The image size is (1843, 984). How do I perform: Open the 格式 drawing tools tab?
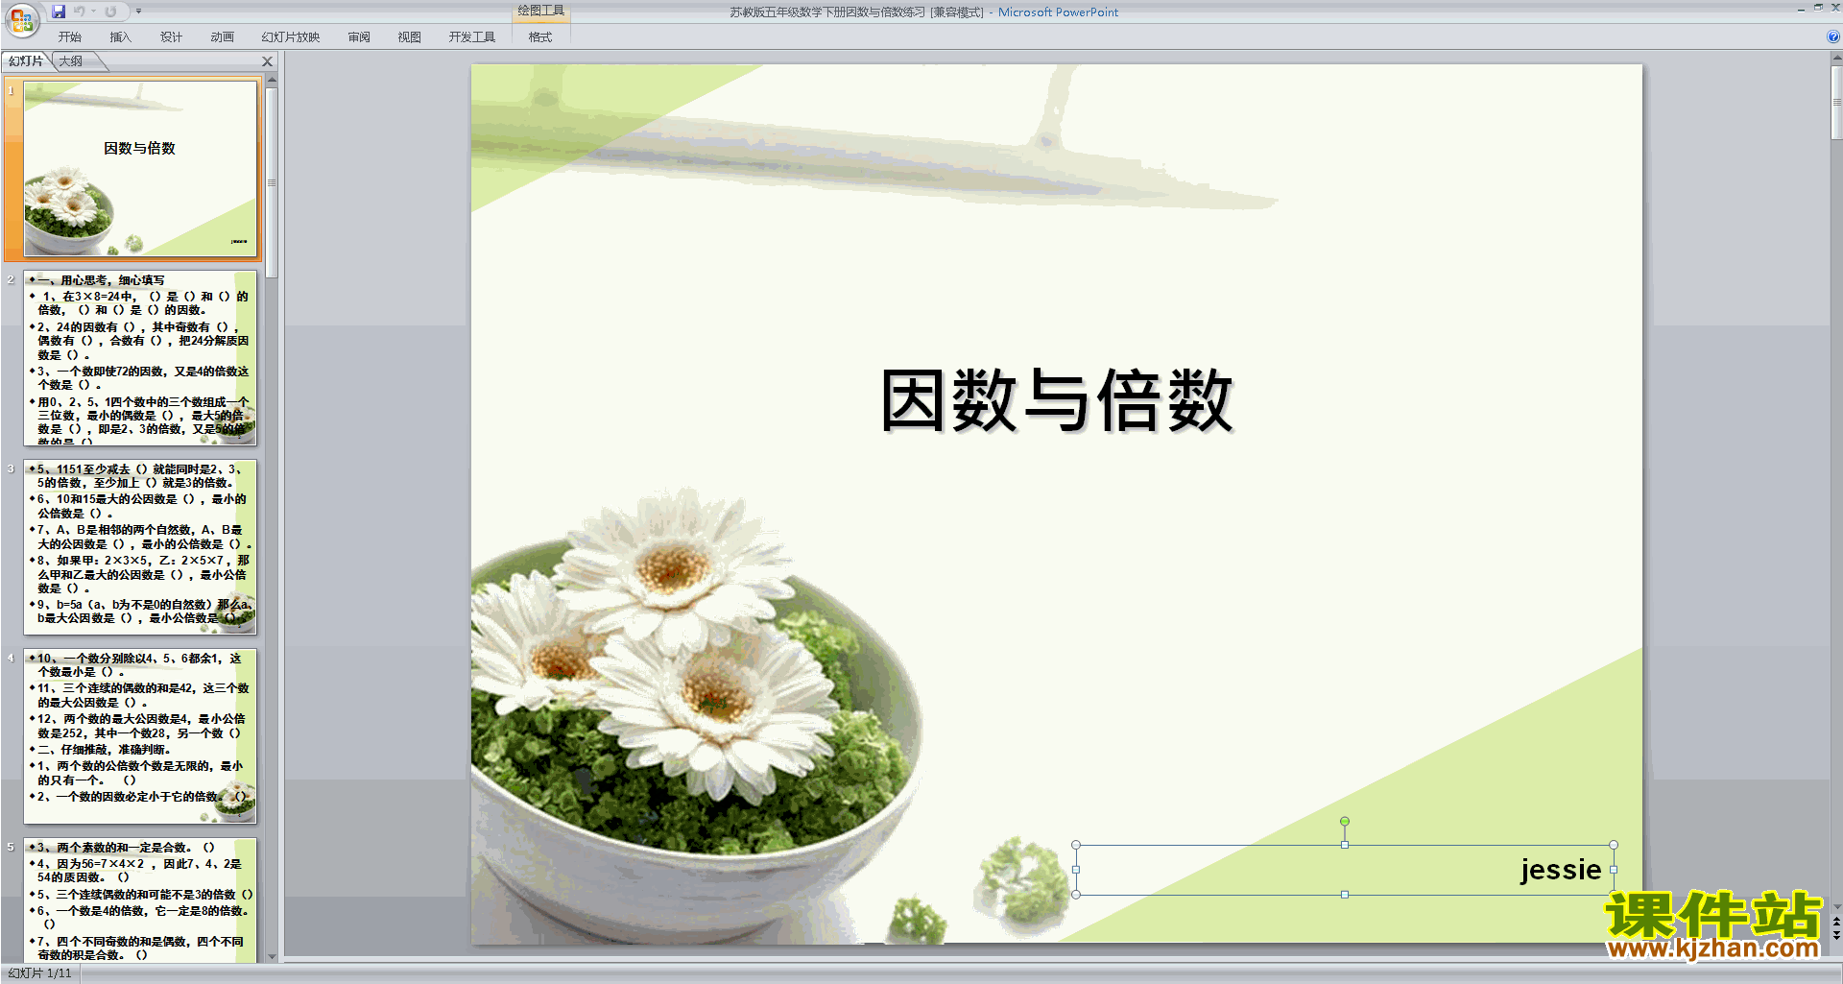point(540,37)
